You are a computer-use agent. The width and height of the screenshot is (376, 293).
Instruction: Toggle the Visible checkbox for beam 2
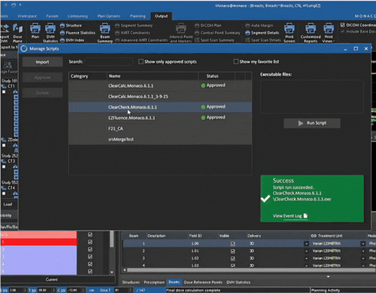pos(233,251)
